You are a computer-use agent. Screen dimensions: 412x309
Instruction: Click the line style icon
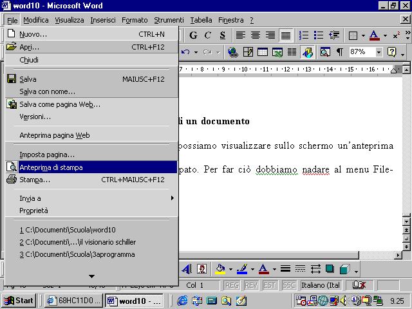(x=285, y=269)
